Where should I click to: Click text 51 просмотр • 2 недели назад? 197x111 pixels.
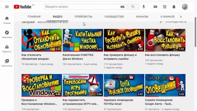point(162,109)
